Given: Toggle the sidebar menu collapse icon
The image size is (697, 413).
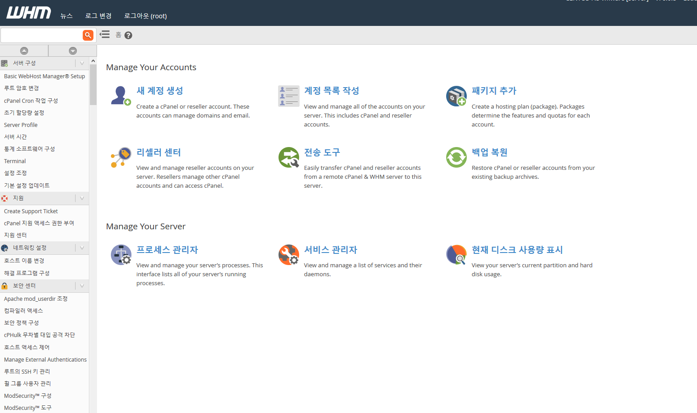Looking at the screenshot, I should coord(105,34).
